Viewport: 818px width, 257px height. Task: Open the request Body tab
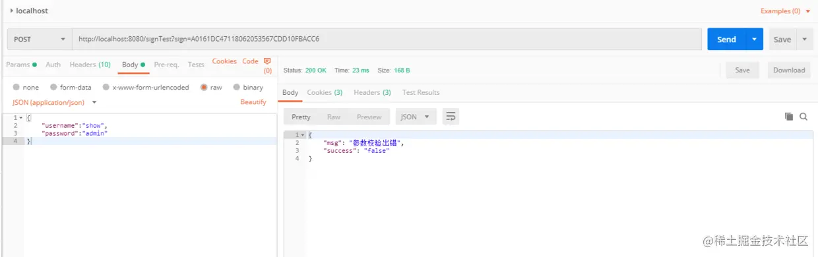pyautogui.click(x=133, y=65)
